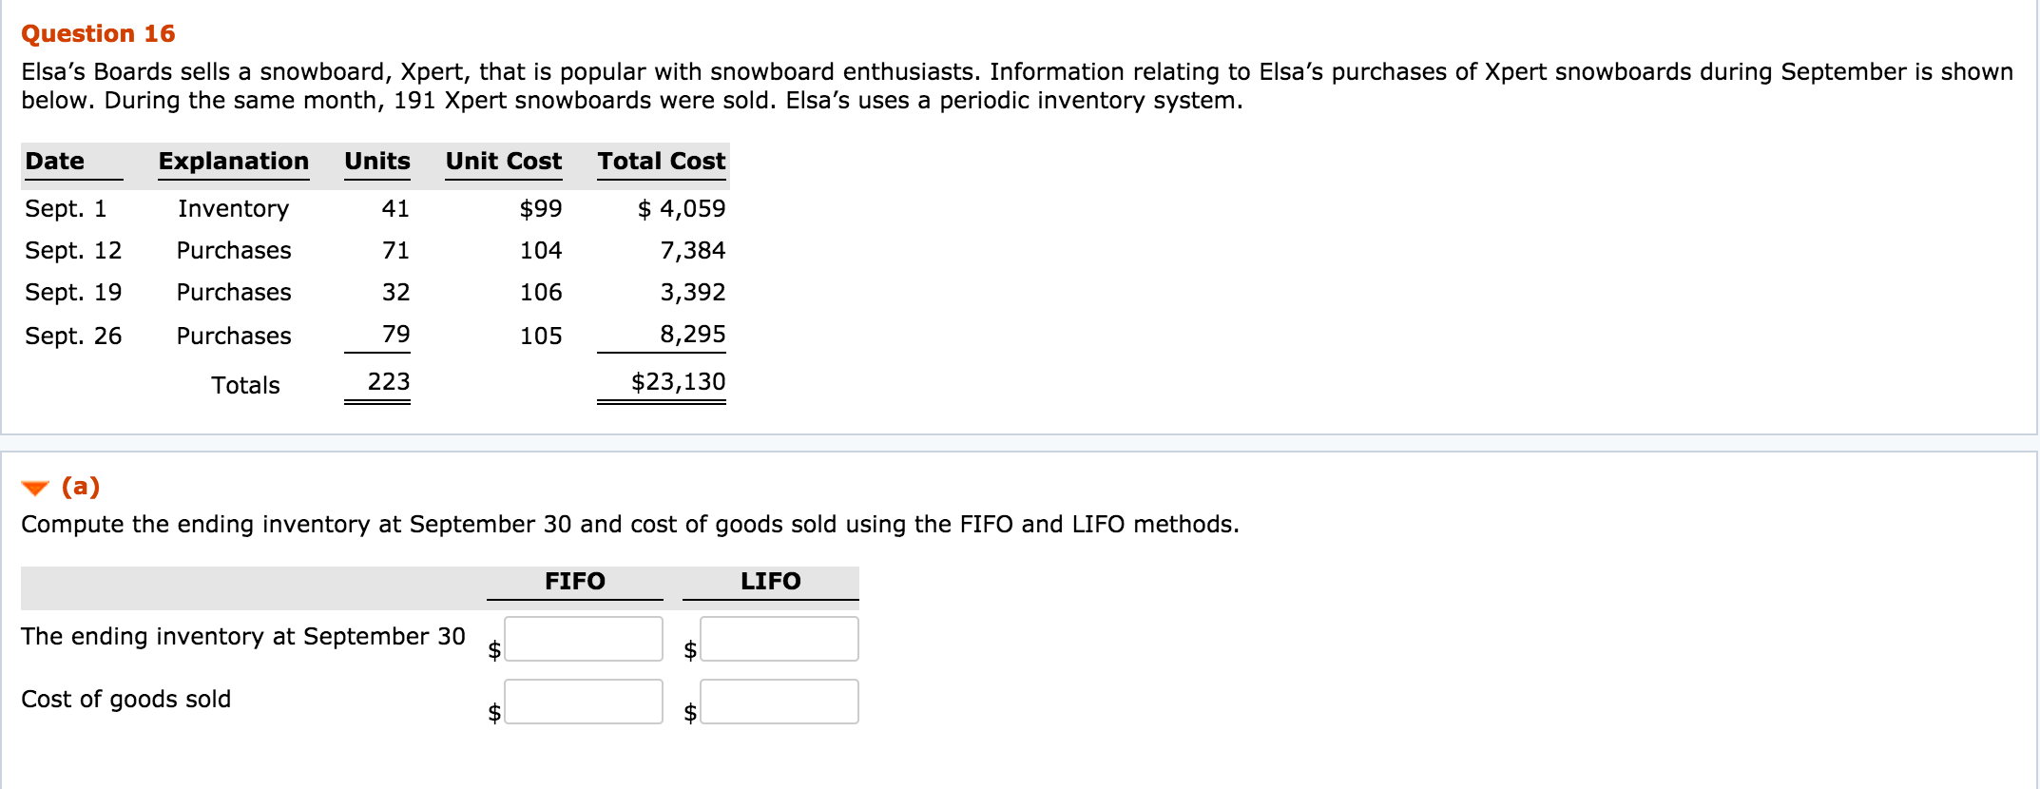Click the Sept. 1 date cell
This screenshot has width=2040, height=789.
coord(66,209)
